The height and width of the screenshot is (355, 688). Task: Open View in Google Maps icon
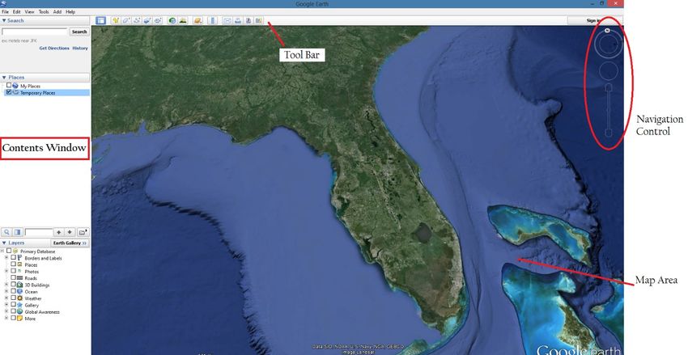point(258,20)
